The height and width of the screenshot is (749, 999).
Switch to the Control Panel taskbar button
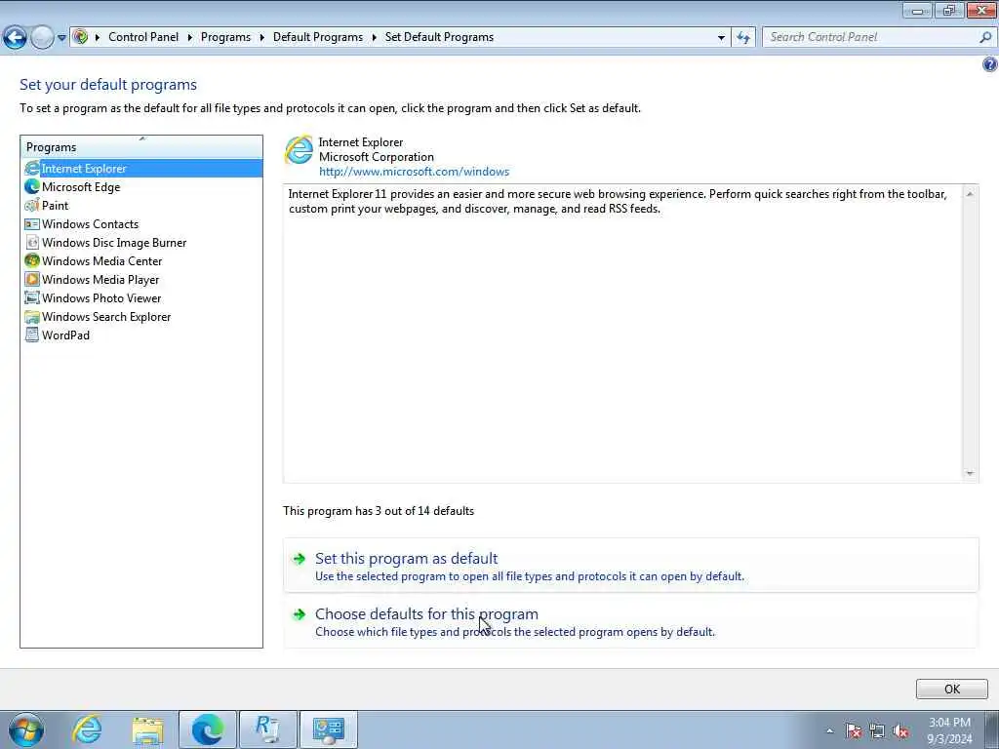tap(328, 729)
